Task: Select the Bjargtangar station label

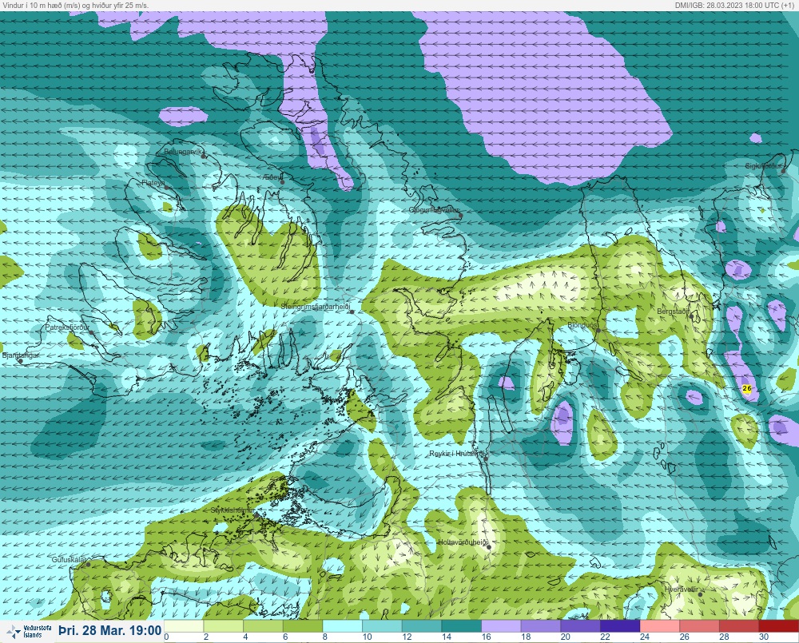Action: pyautogui.click(x=21, y=355)
